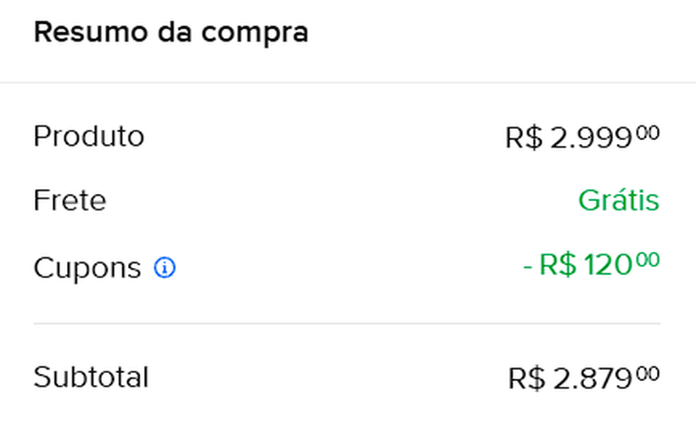696x424 pixels.
Task: Select the Subtotal row label
Action: point(91,377)
